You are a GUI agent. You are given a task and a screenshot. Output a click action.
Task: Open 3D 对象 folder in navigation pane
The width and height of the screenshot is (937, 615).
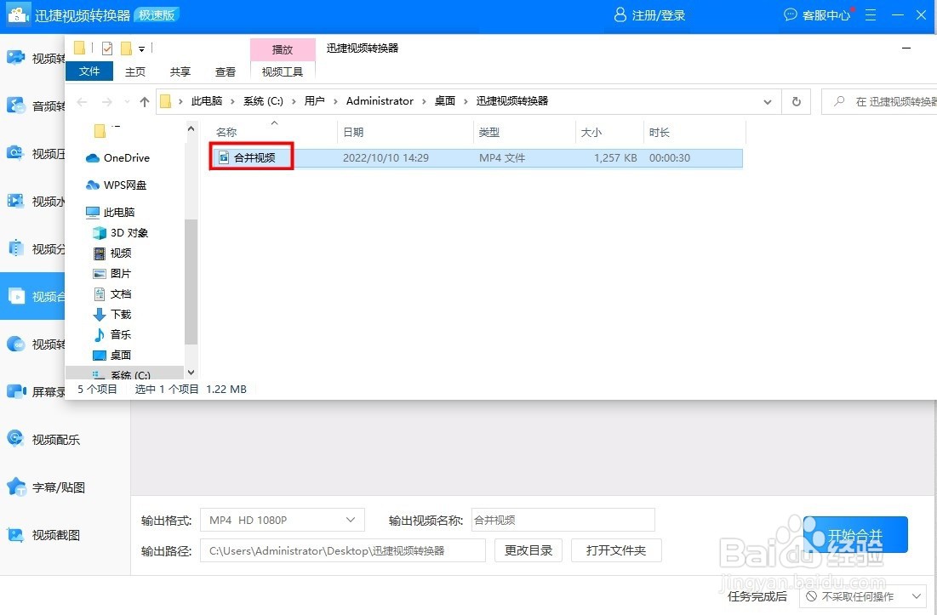pos(121,233)
